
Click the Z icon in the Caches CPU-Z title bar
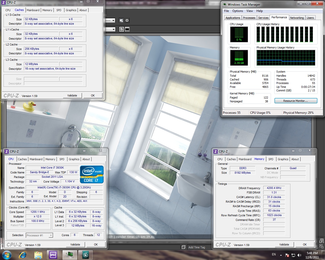4,2
